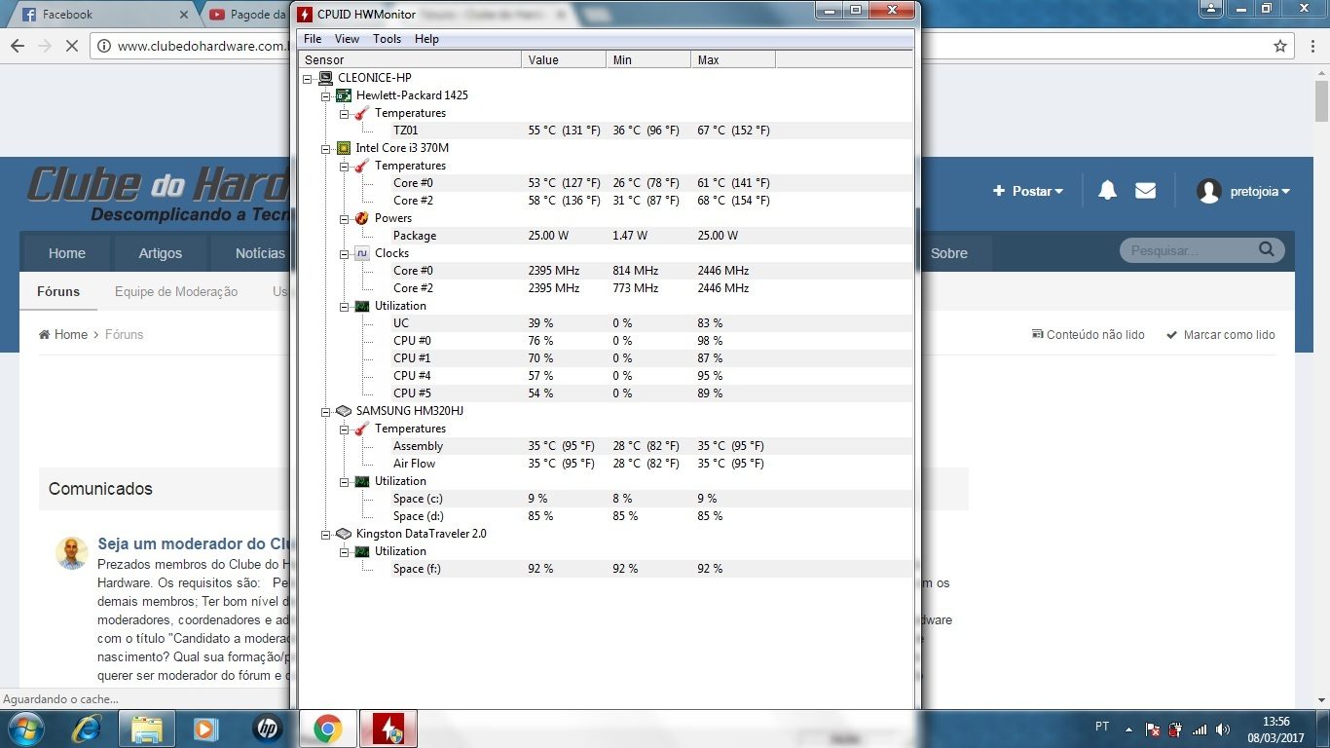1330x748 pixels.
Task: Click the Hewlett-Packard motherboard icon
Action: point(344,95)
